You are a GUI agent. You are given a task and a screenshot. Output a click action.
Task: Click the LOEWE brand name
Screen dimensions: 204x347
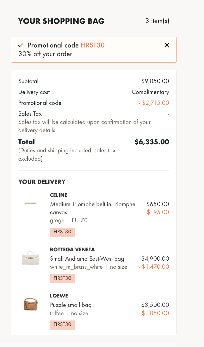59,296
